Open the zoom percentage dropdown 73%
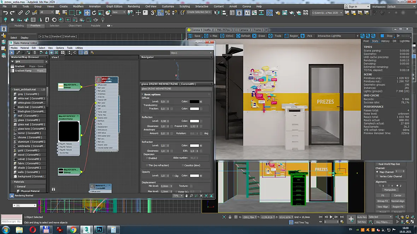This screenshot has width=417, height=234. pyautogui.click(x=178, y=196)
